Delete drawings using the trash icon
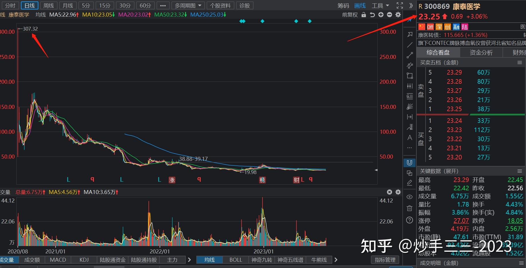526x268 pixels. [x=410, y=208]
